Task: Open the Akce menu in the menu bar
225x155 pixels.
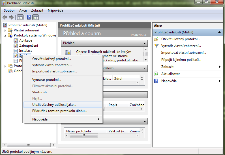Action: (x=23, y=10)
